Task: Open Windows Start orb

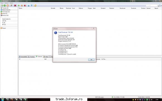Action: [x=3, y=99]
